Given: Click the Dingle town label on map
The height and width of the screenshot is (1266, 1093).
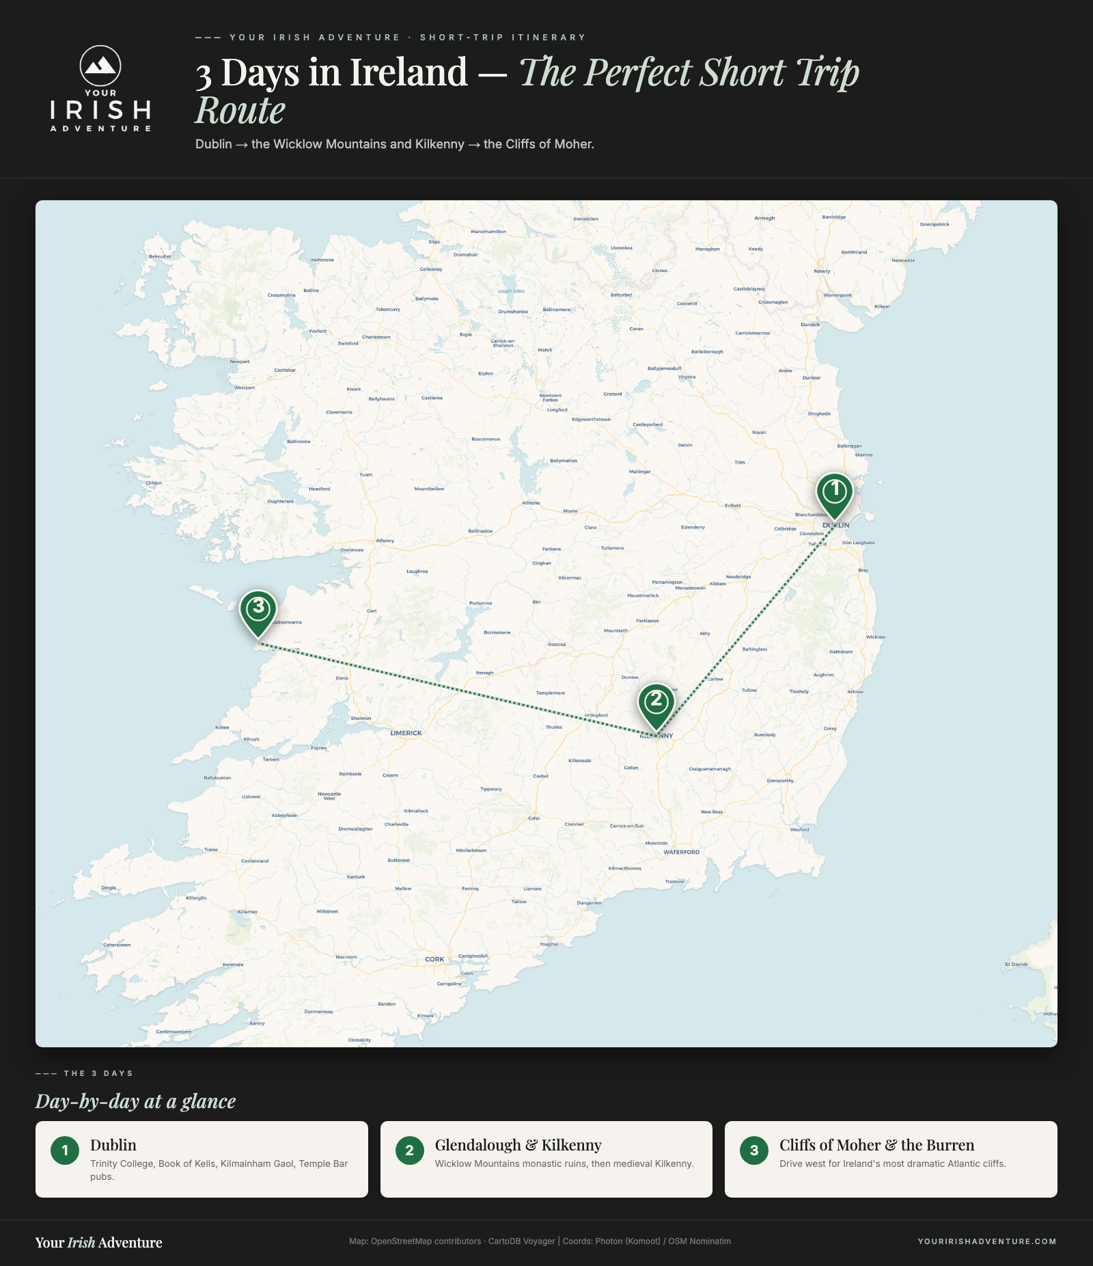Looking at the screenshot, I should click(109, 888).
